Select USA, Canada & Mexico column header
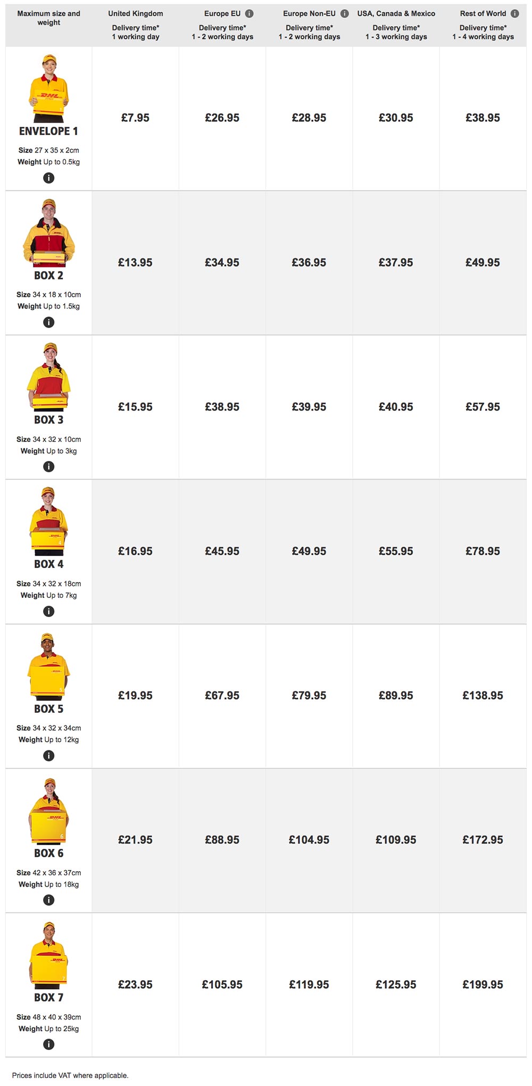 (396, 14)
